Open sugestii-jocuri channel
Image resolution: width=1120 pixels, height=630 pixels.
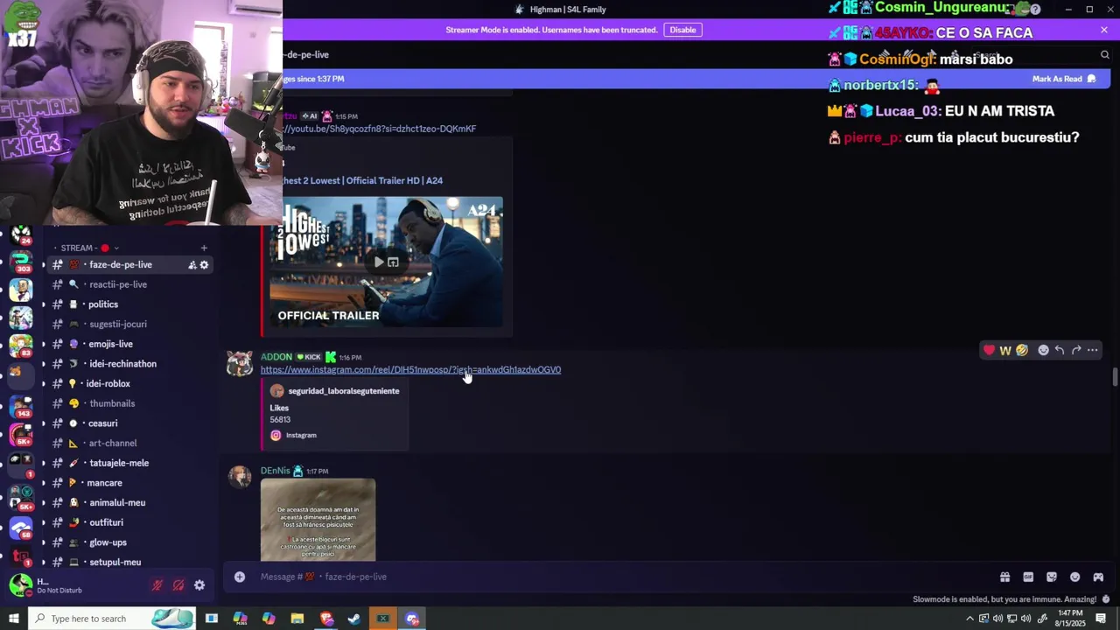129,325
